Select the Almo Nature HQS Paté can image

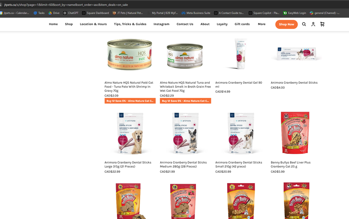(130, 54)
